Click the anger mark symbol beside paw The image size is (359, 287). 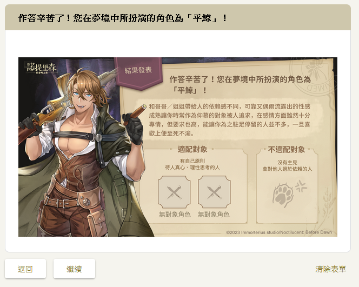(301, 186)
